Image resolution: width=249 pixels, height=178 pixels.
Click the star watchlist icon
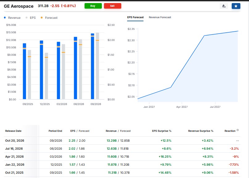[236, 6]
